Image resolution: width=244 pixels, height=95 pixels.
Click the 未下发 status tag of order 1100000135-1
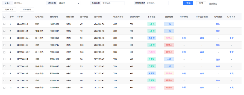pos(151,38)
